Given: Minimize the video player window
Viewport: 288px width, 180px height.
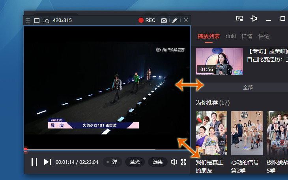Looking at the screenshot, I should point(269,20).
